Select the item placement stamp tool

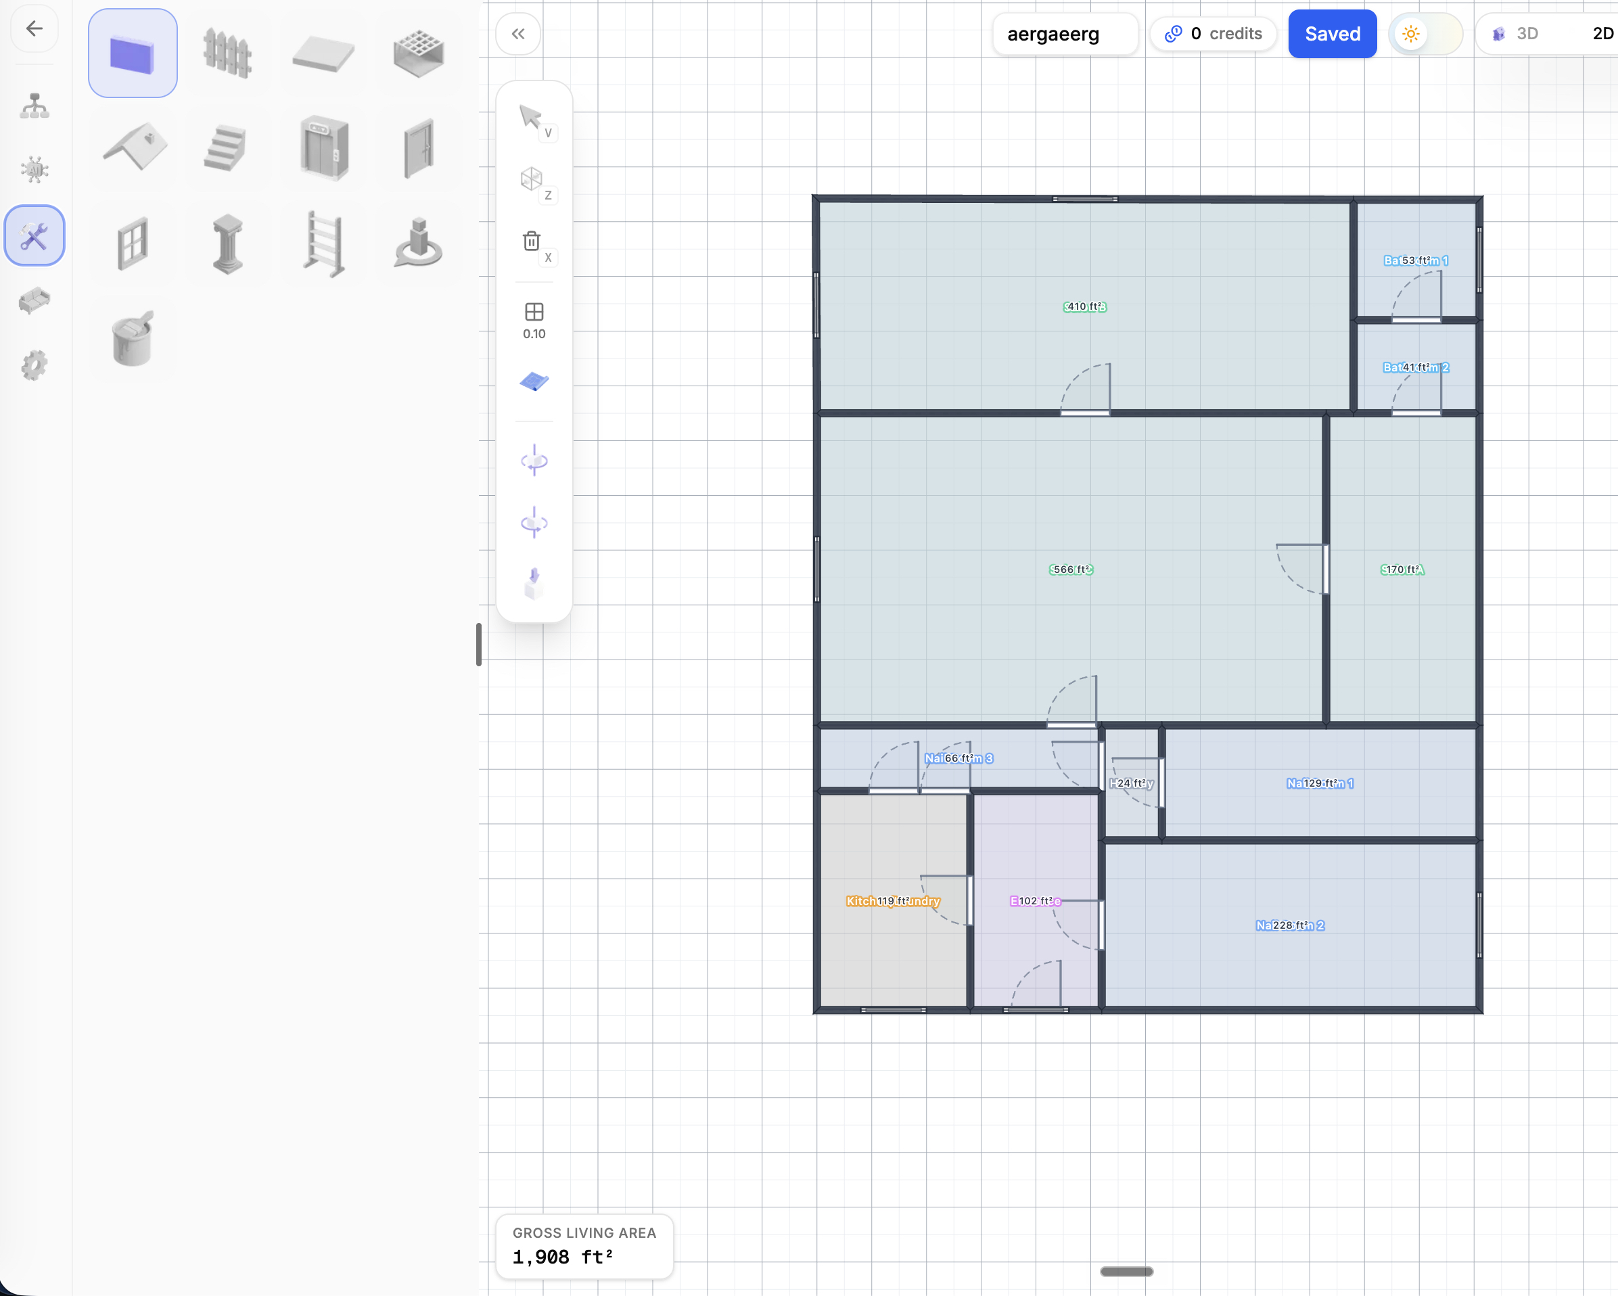coord(419,243)
